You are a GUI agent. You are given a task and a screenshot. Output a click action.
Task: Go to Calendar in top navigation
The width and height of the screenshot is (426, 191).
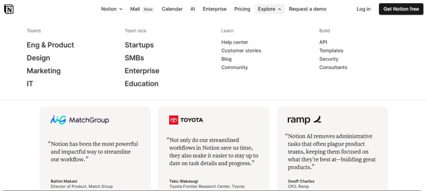click(x=172, y=9)
